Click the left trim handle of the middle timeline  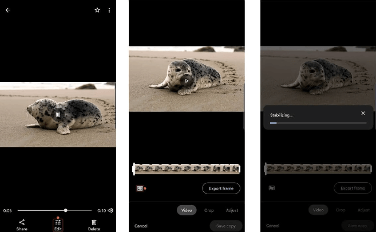tap(134, 169)
